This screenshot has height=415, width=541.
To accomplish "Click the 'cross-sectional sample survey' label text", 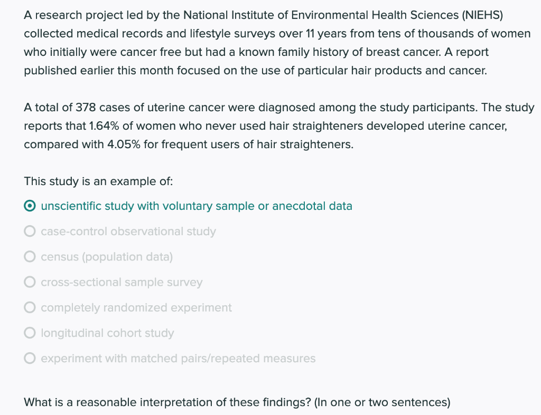I will [x=122, y=282].
